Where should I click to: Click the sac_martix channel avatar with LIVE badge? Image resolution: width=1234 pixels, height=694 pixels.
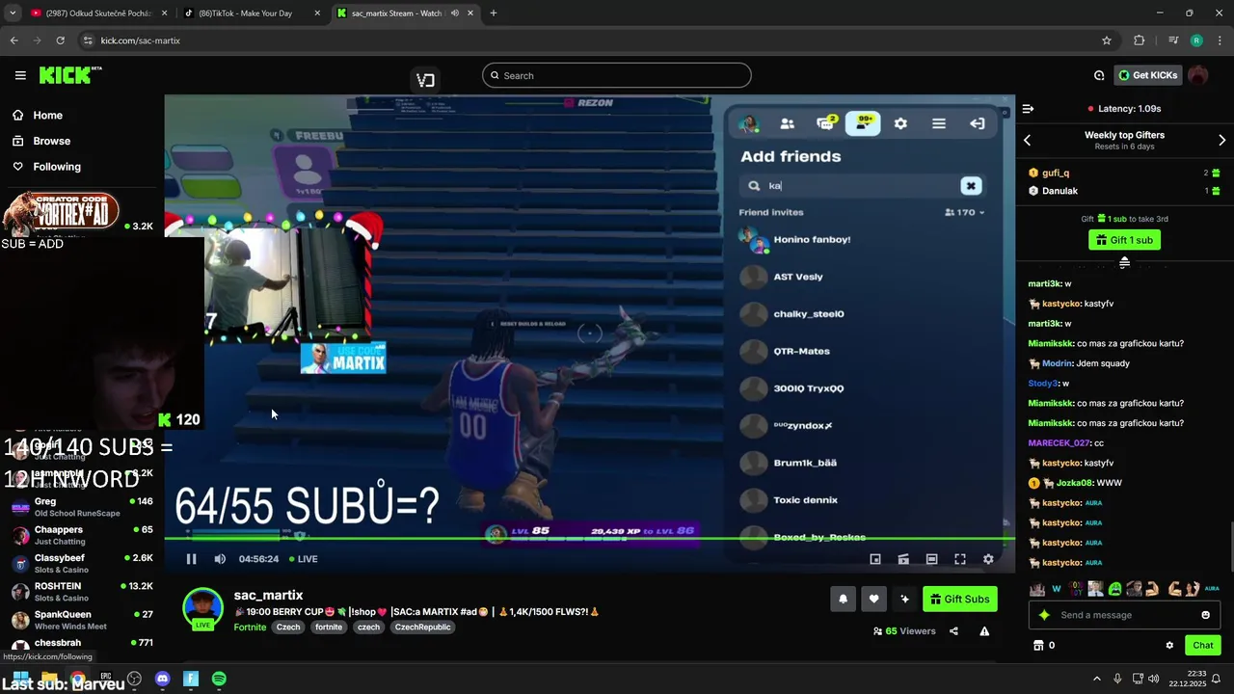click(x=202, y=609)
